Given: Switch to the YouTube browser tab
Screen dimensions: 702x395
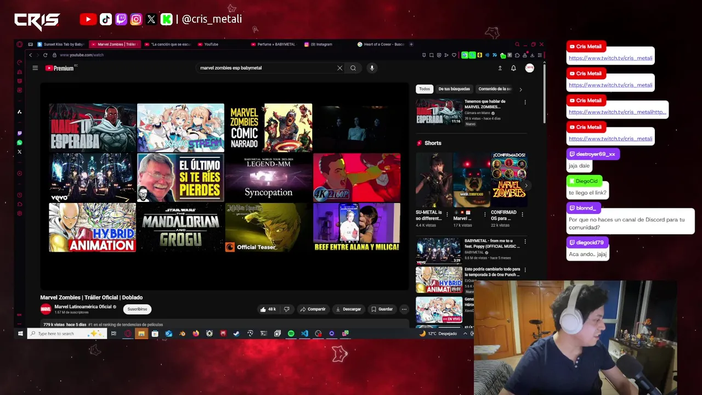Looking at the screenshot, I should tap(221, 44).
